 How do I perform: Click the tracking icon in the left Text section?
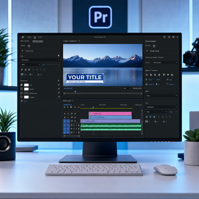(x=22, y=75)
